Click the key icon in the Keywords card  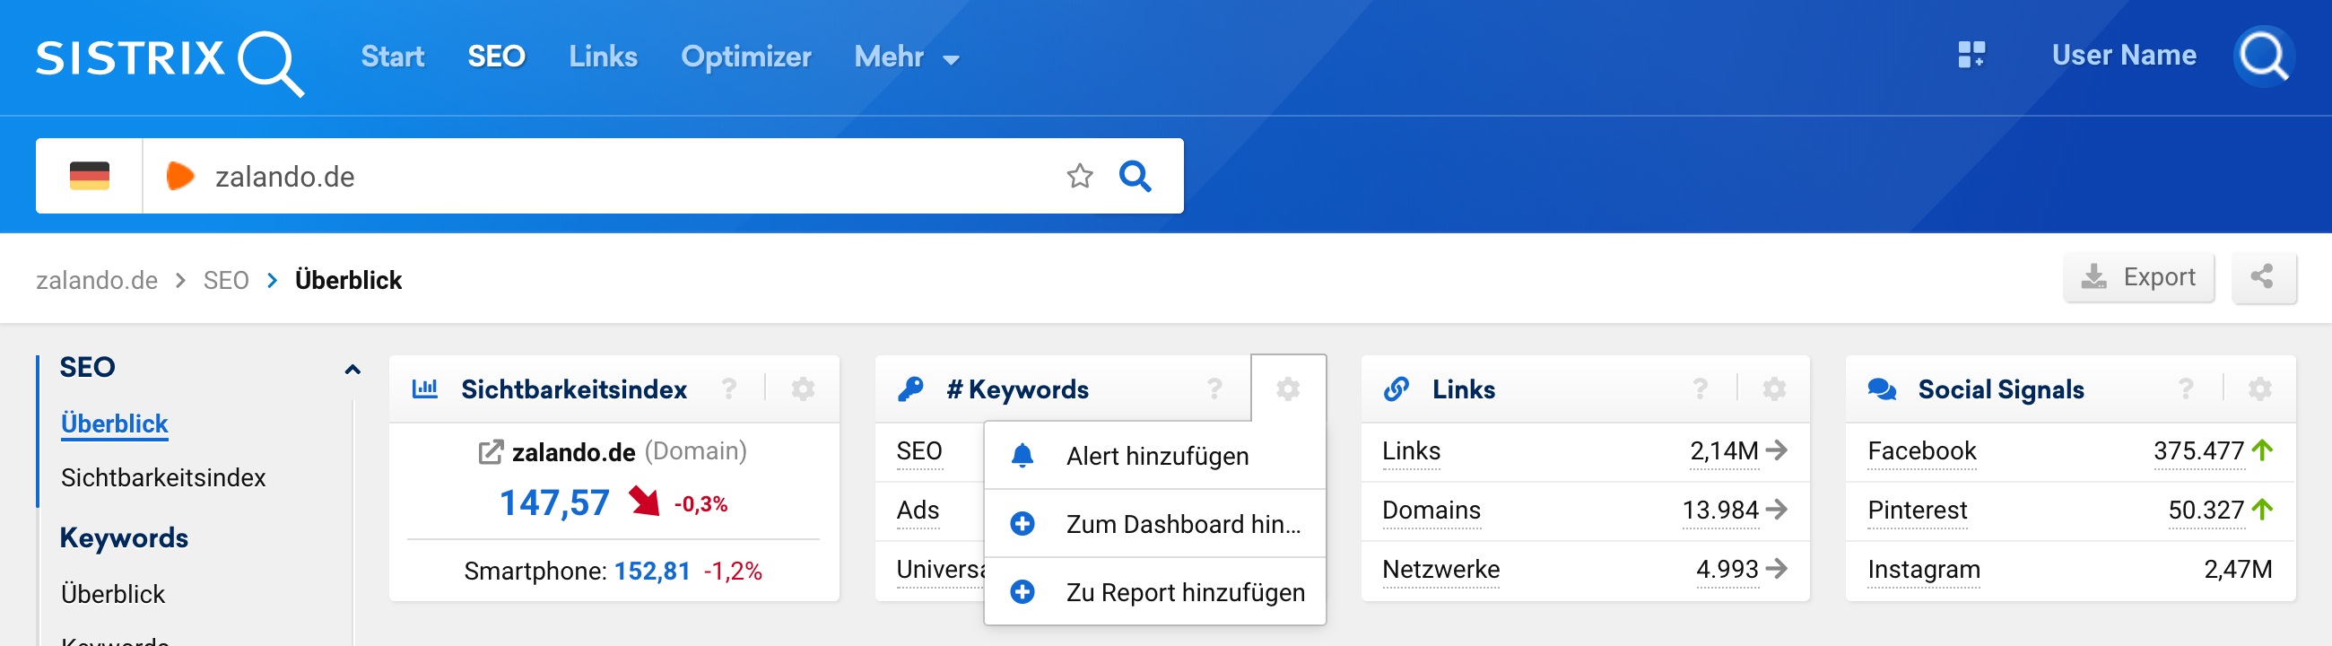point(909,388)
